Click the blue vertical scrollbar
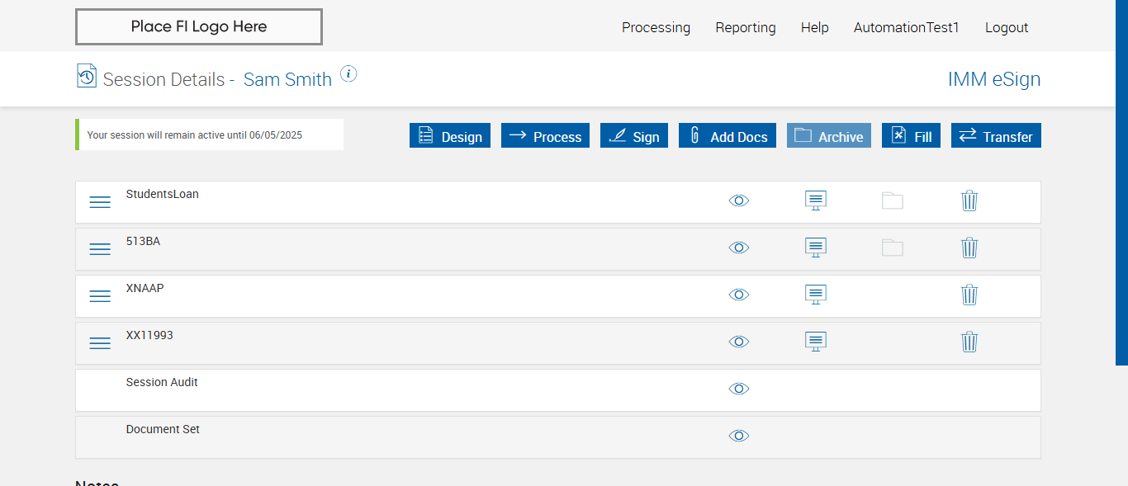Screen dimensions: 1128x486 click(1121, 182)
